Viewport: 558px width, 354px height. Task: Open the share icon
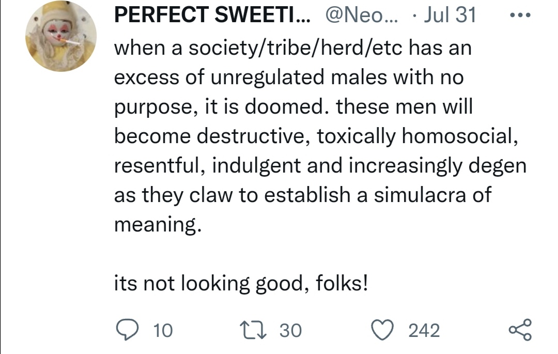coord(519,330)
